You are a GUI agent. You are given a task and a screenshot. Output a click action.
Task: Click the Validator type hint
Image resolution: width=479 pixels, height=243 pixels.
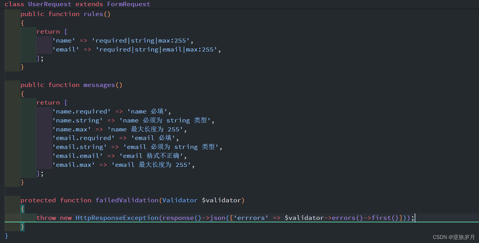pyautogui.click(x=180, y=200)
